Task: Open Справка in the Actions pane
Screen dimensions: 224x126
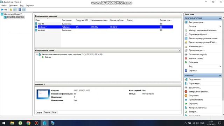Action: 192,71
